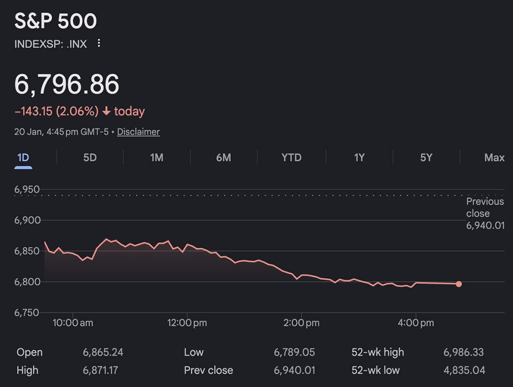Select the 6M time range
Viewport: 513px width, 387px height.
pos(224,157)
